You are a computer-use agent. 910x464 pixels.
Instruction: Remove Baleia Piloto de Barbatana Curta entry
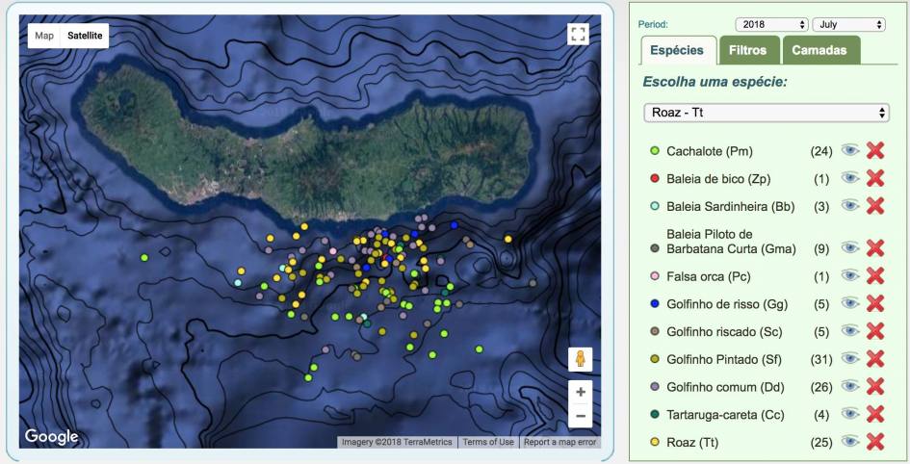tap(875, 248)
